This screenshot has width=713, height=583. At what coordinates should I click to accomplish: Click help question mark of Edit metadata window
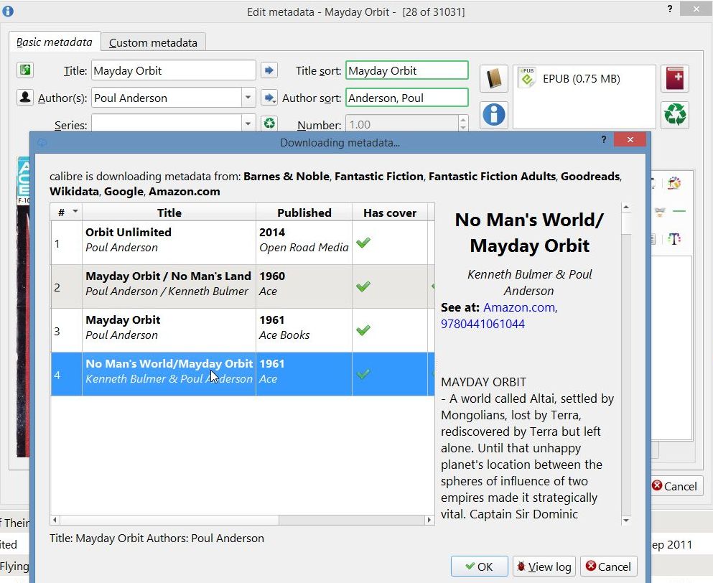click(x=670, y=8)
